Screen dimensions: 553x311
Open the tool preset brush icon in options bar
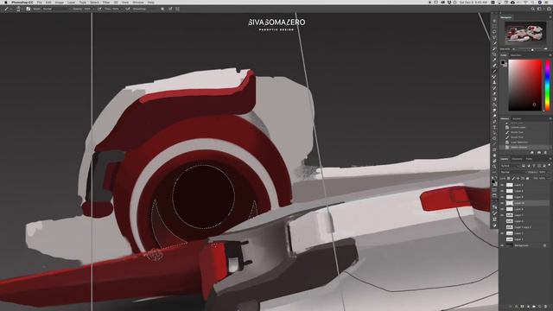[x=6, y=9]
